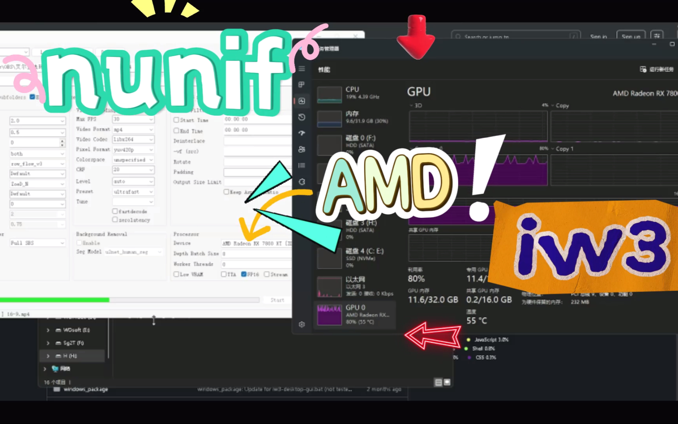Open the 'both' option dropdown
The image size is (678, 424).
(x=37, y=153)
